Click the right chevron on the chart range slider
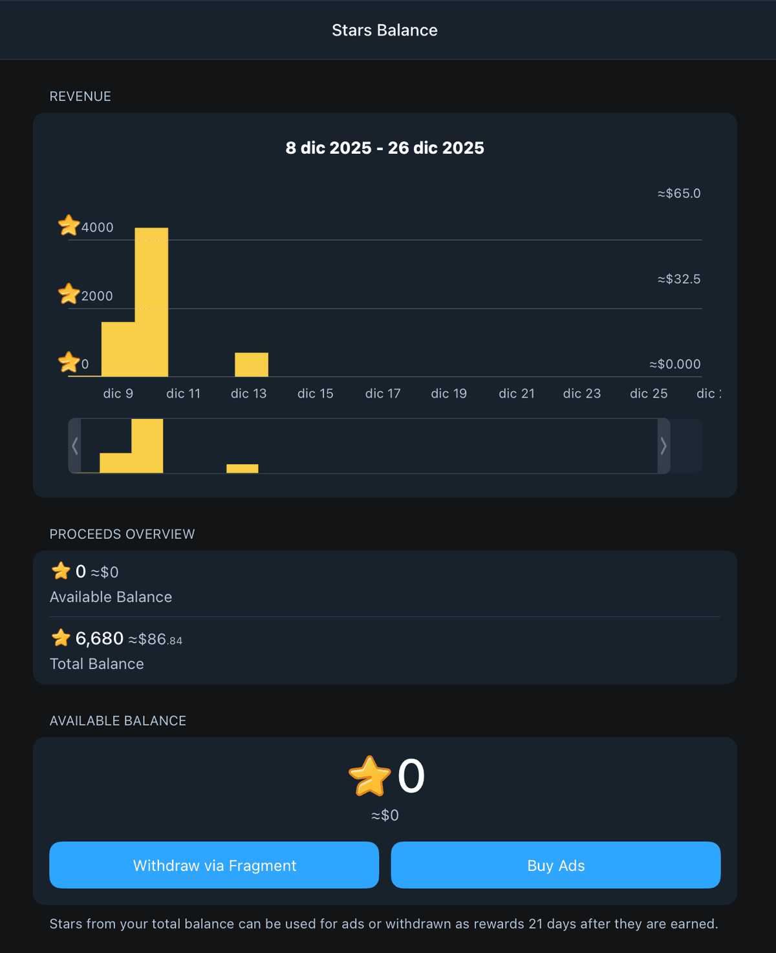Image resolution: width=776 pixels, height=953 pixels. tap(663, 446)
